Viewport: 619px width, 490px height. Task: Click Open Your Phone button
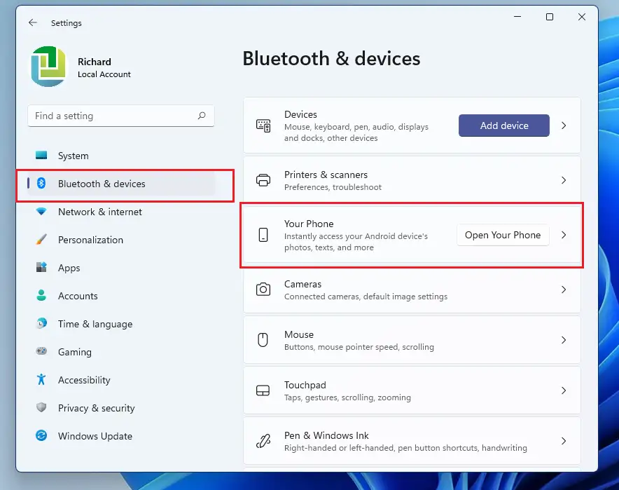(x=503, y=235)
